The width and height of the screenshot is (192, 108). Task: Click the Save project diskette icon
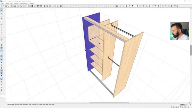point(8,6)
